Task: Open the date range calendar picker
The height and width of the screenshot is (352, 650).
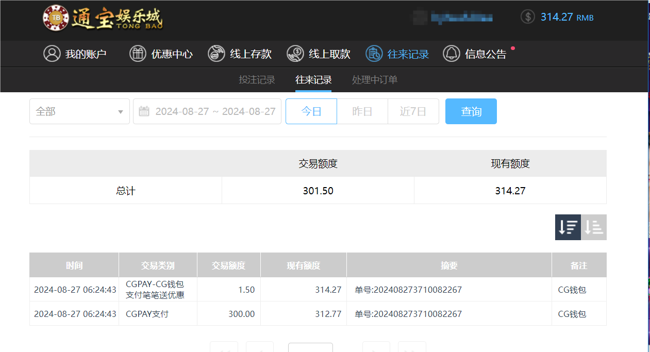Action: pos(144,111)
